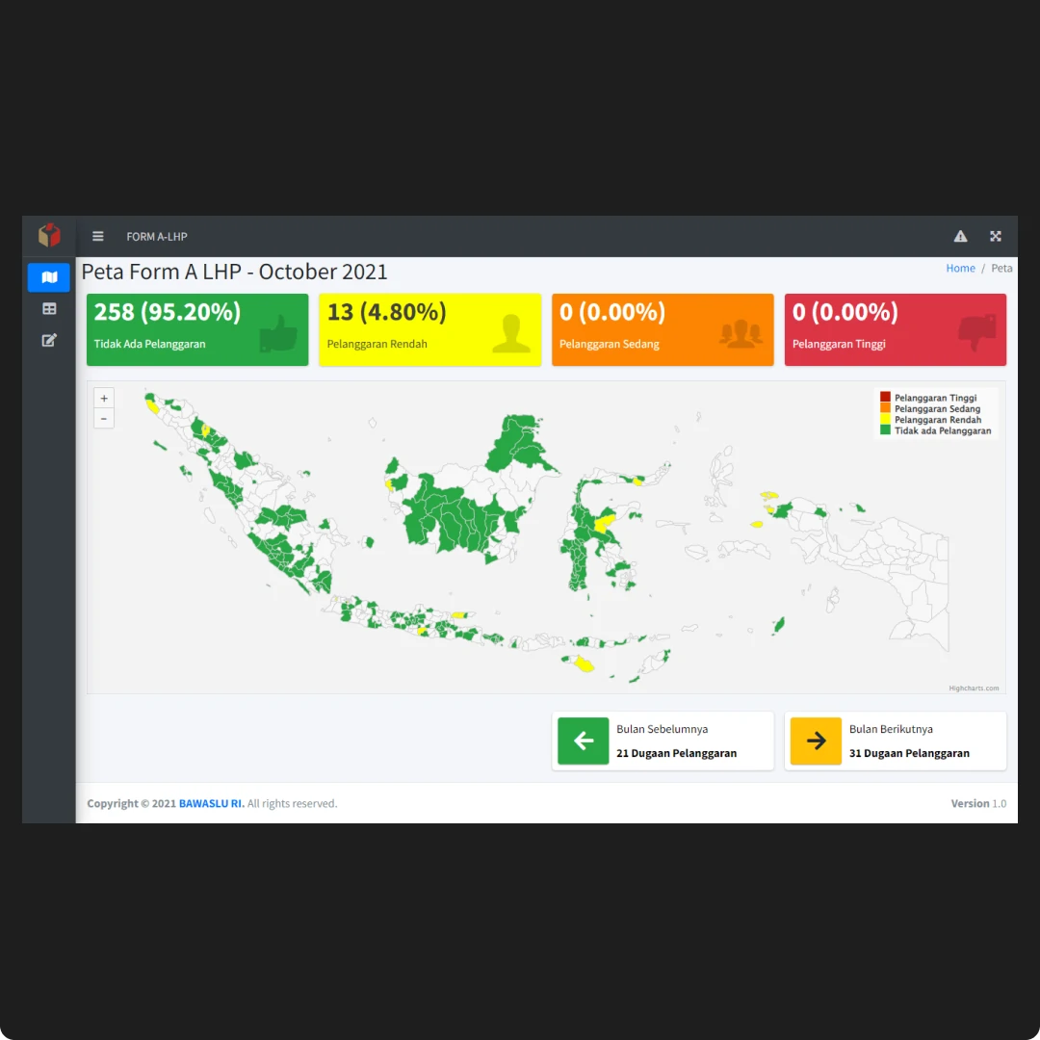Toggle the hamburger sidebar menu
1040x1040 pixels.
coord(98,236)
